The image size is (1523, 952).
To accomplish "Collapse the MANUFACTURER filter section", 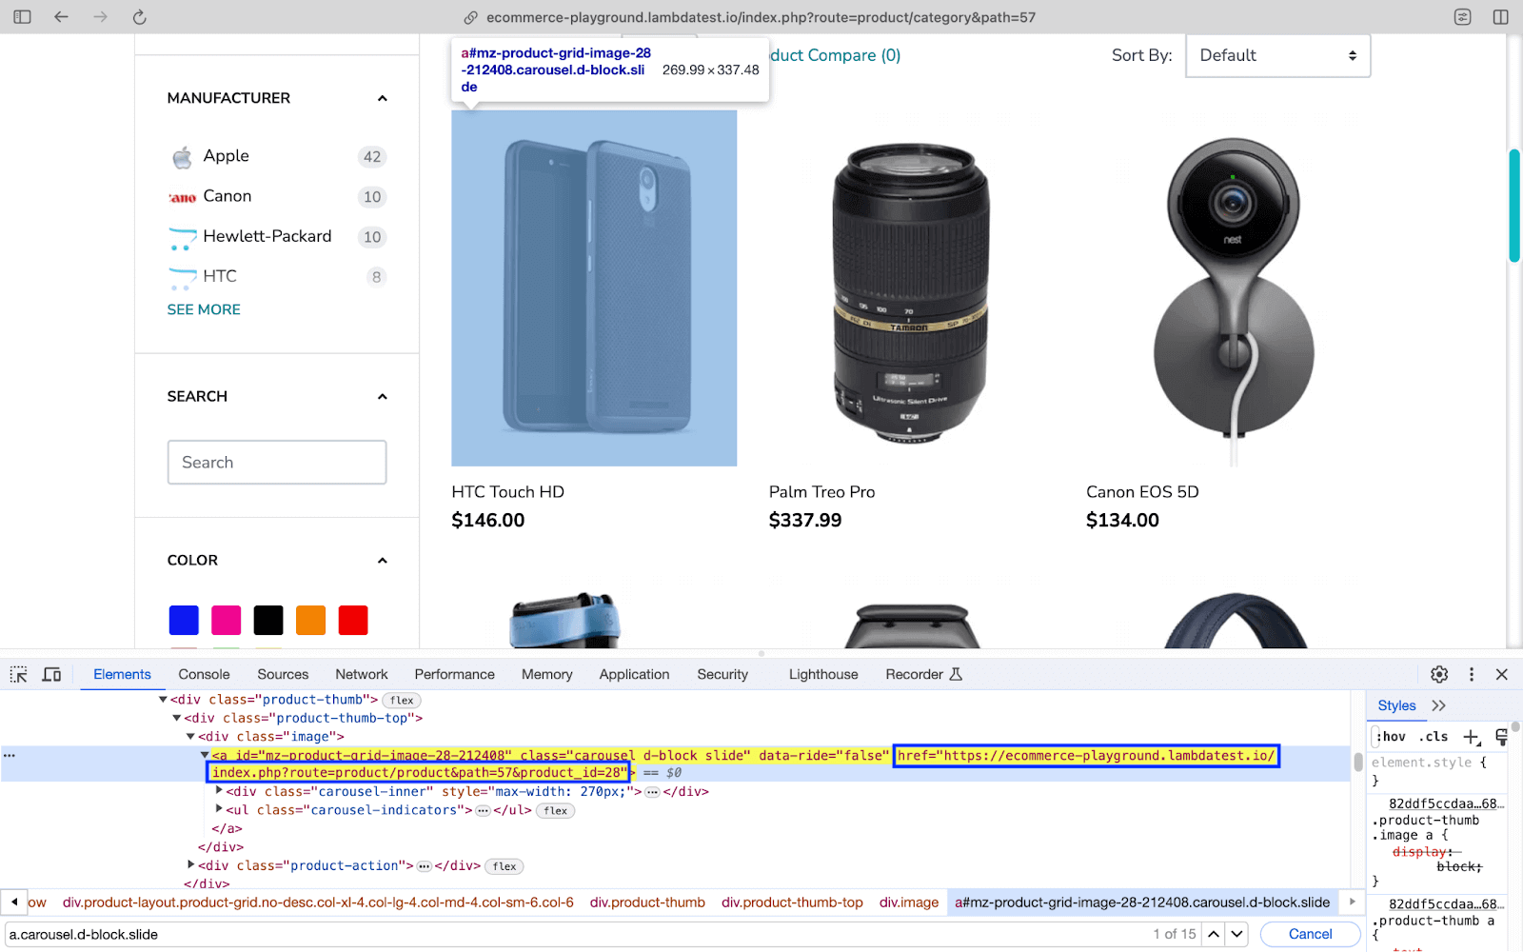I will 383,98.
